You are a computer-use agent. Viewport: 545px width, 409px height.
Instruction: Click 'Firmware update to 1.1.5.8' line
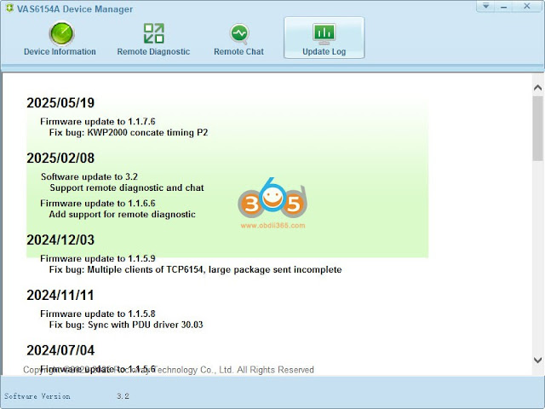(x=98, y=314)
